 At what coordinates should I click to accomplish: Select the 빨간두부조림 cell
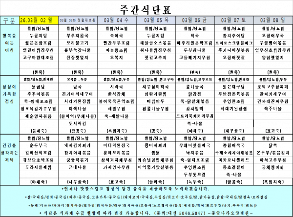pyautogui.click(x=116, y=43)
